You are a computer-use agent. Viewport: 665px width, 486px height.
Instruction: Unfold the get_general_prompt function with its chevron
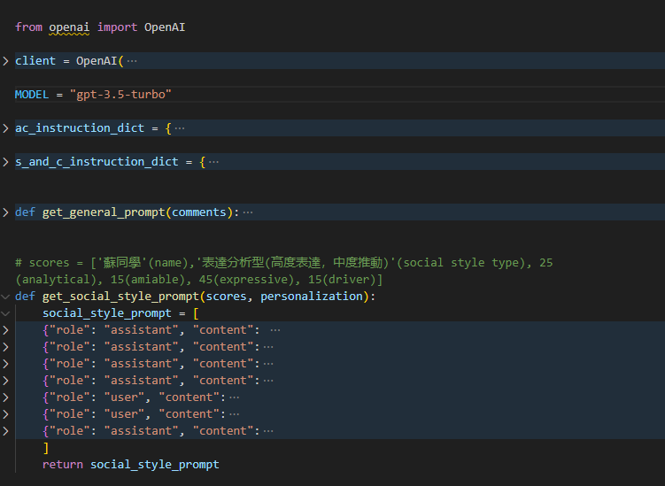pyautogui.click(x=5, y=212)
